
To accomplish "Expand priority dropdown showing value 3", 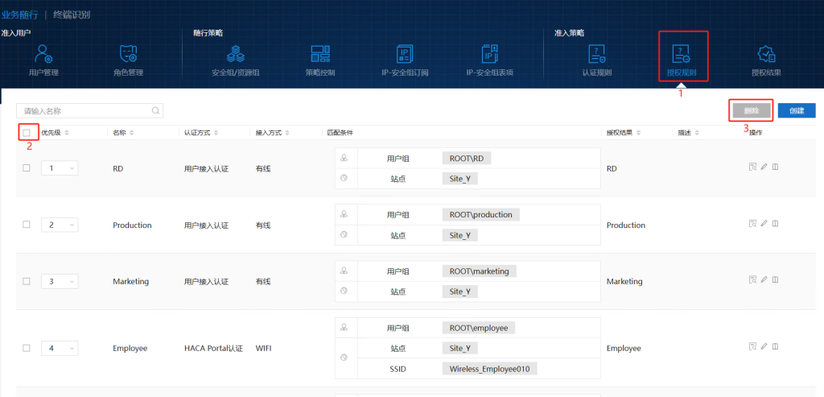I will coord(60,281).
